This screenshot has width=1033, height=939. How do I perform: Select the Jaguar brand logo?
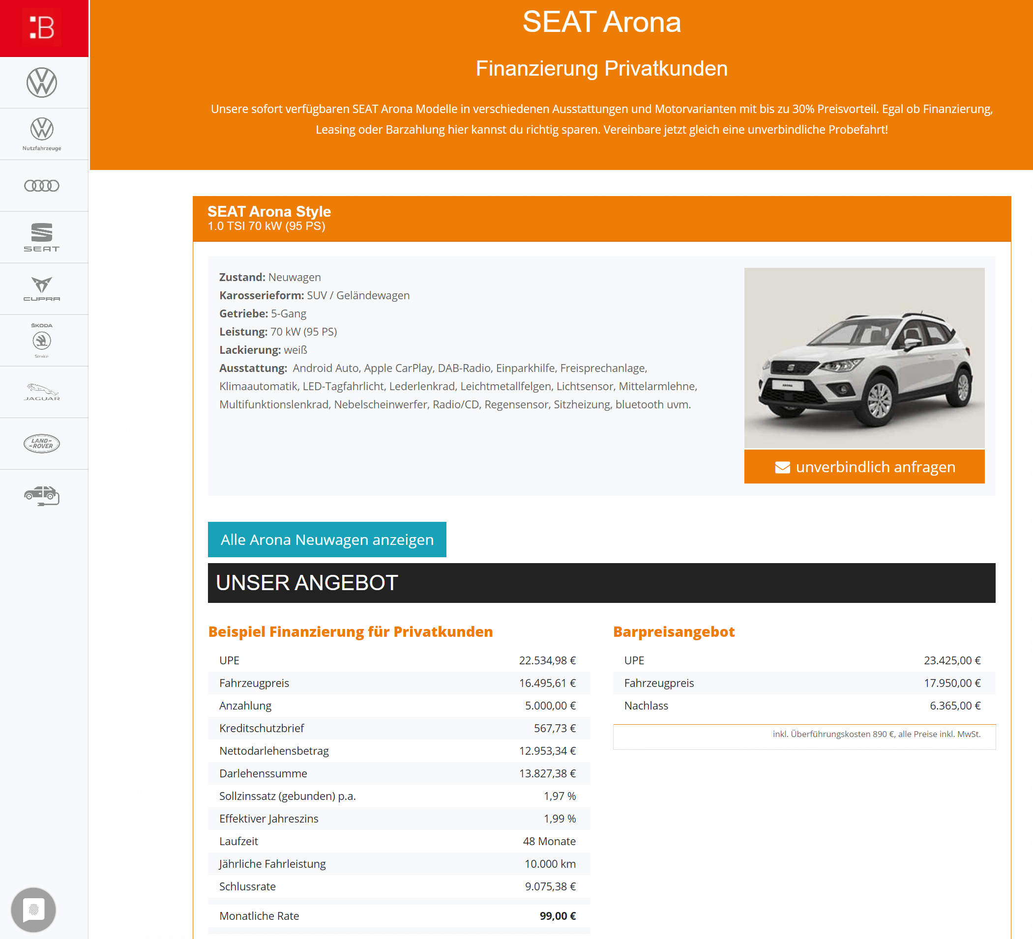coord(41,392)
